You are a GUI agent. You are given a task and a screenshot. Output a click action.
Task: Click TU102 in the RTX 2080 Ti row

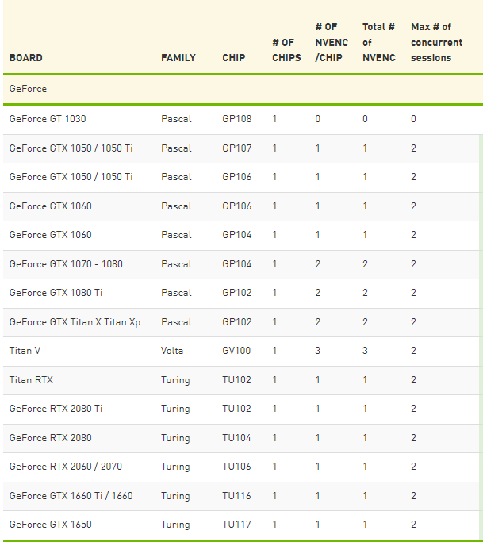pos(236,409)
